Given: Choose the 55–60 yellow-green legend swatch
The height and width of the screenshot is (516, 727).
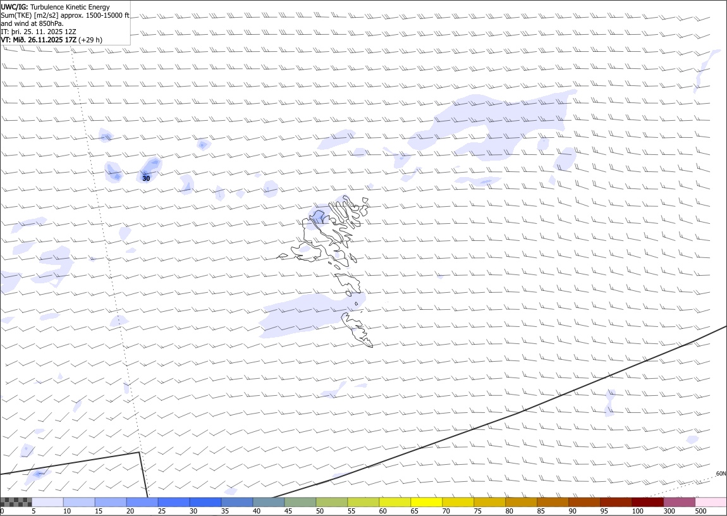Looking at the screenshot, I should pos(363,502).
